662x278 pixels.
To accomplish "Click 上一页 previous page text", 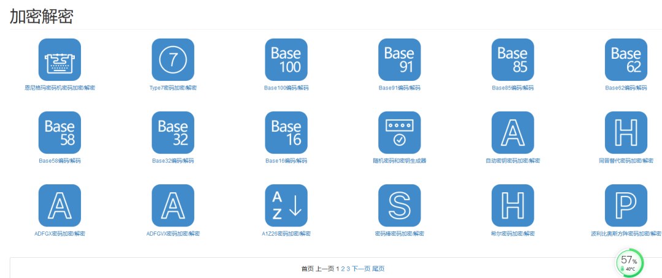I will 325,269.
